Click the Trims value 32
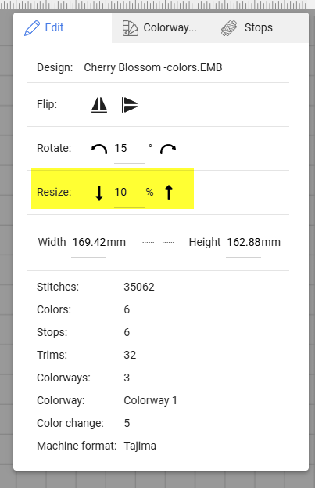The height and width of the screenshot is (488, 315). coord(130,355)
